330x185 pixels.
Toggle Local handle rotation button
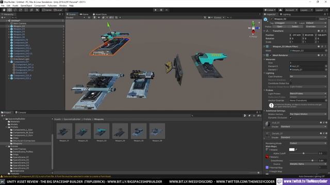(x=58, y=10)
